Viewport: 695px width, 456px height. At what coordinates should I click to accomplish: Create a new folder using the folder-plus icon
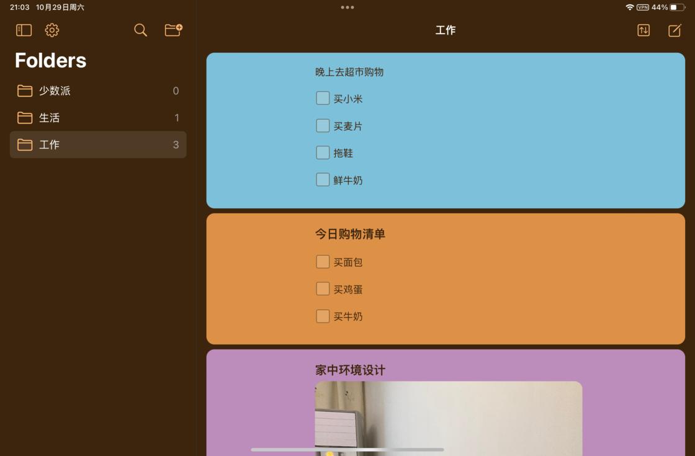tap(173, 30)
